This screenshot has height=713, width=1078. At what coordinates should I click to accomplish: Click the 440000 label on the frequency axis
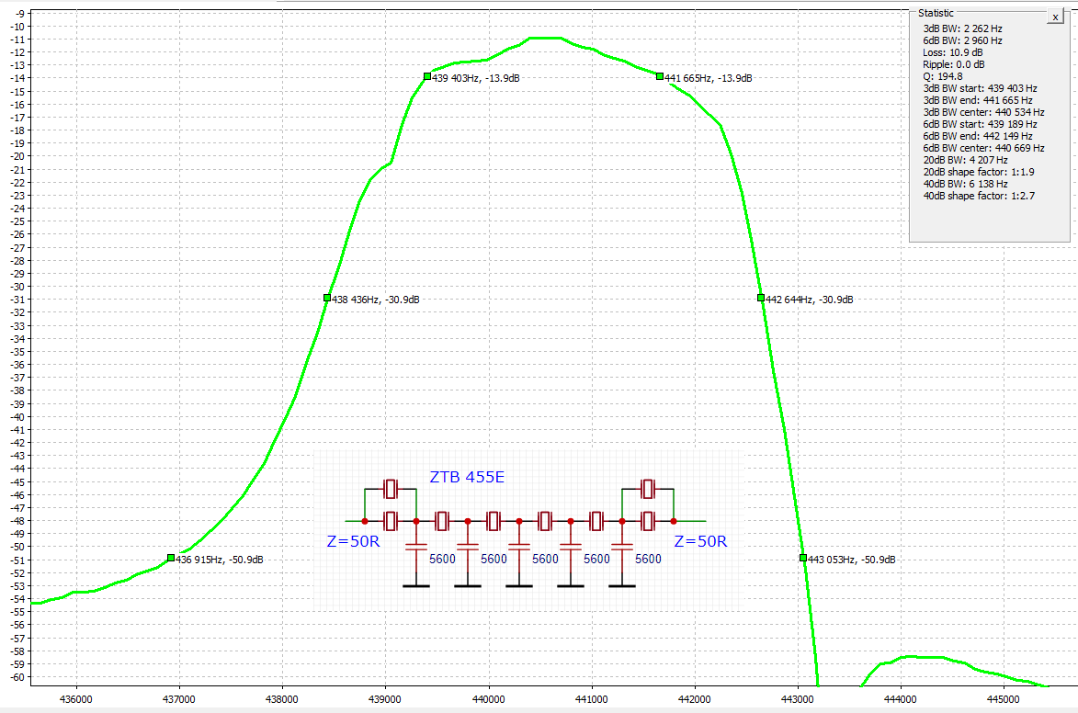(487, 699)
